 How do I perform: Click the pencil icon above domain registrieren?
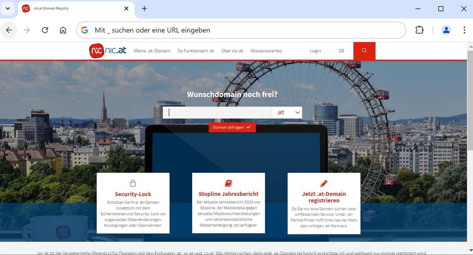(x=324, y=183)
